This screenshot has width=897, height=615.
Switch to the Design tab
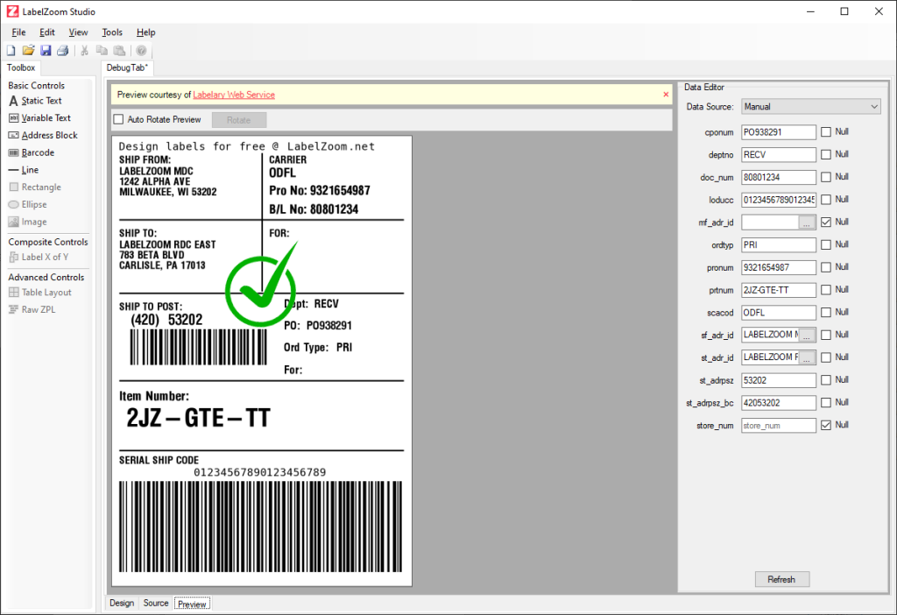coord(122,603)
